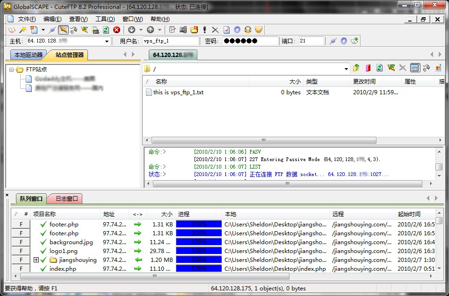This screenshot has height=296, width=449.
Task: Click the go up folder icon in remote pane
Action: (x=356, y=68)
